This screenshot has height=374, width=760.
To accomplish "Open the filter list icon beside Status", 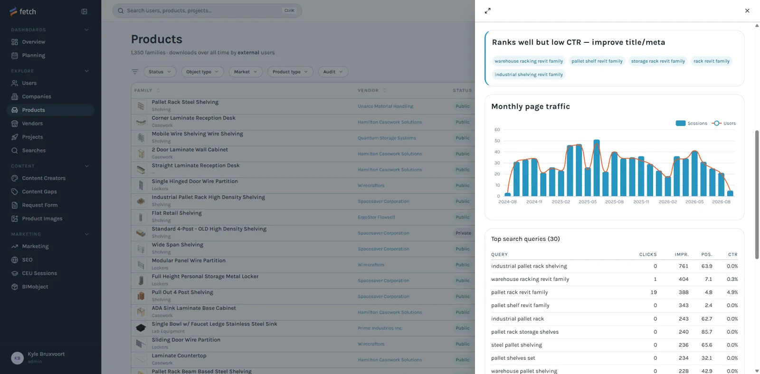I will click(135, 72).
